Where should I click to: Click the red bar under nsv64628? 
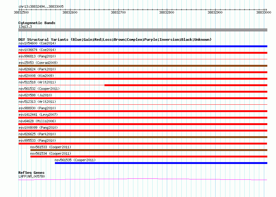[x=143, y=124]
